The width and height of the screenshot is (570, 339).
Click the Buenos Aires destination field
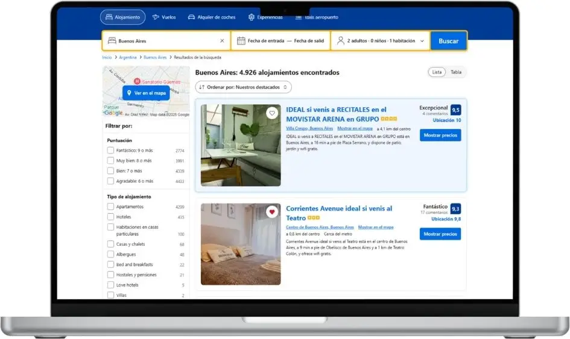pos(166,41)
